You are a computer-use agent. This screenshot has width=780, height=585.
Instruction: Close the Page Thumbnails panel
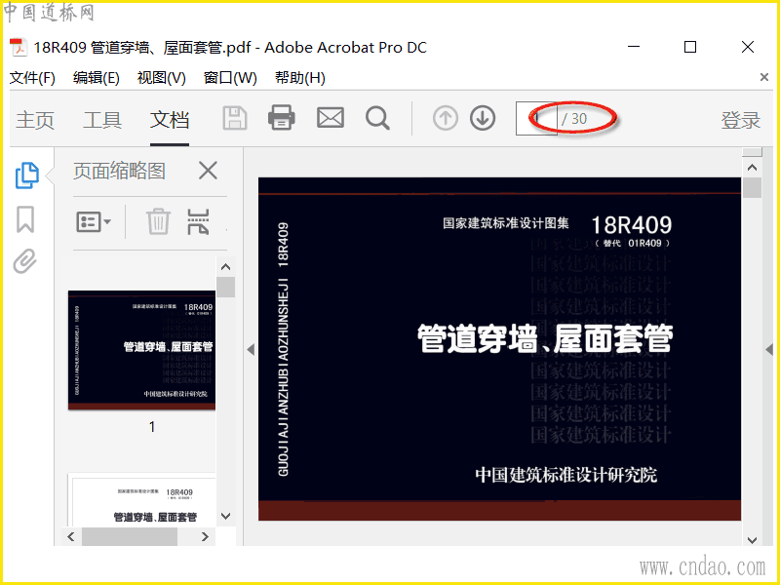208,171
